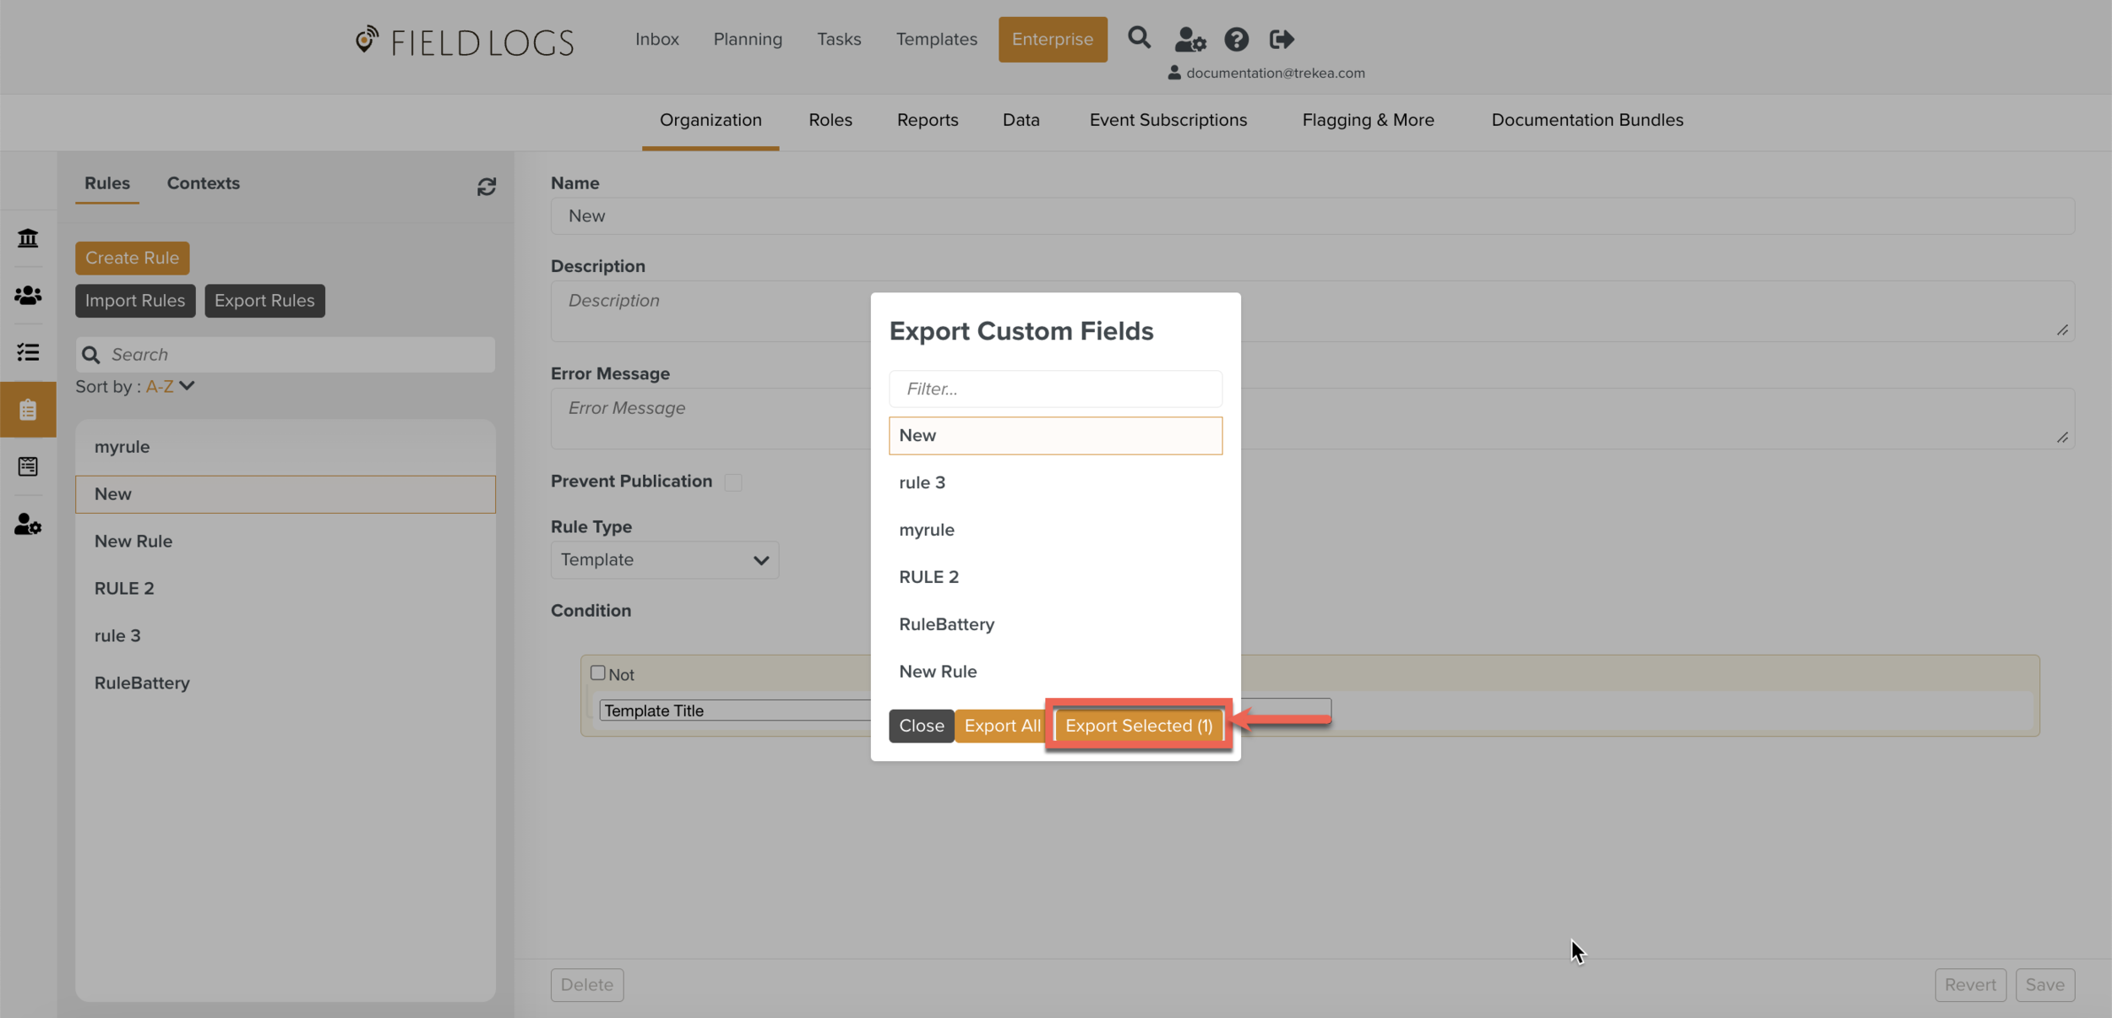
Task: Open the user-gear icon in left sidebar
Action: coord(28,525)
